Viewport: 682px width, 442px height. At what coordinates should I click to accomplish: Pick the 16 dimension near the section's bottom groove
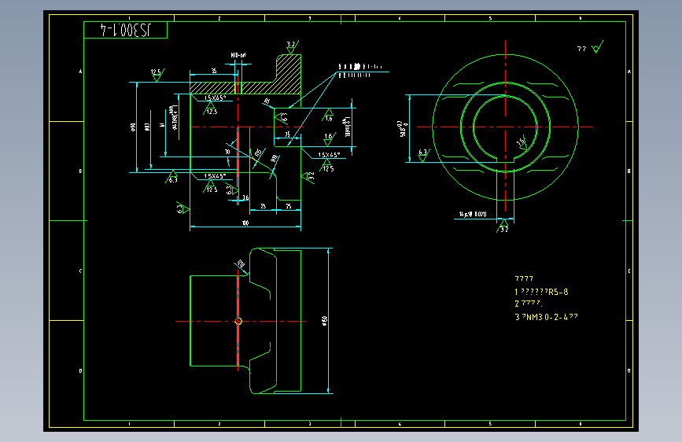pos(245,198)
